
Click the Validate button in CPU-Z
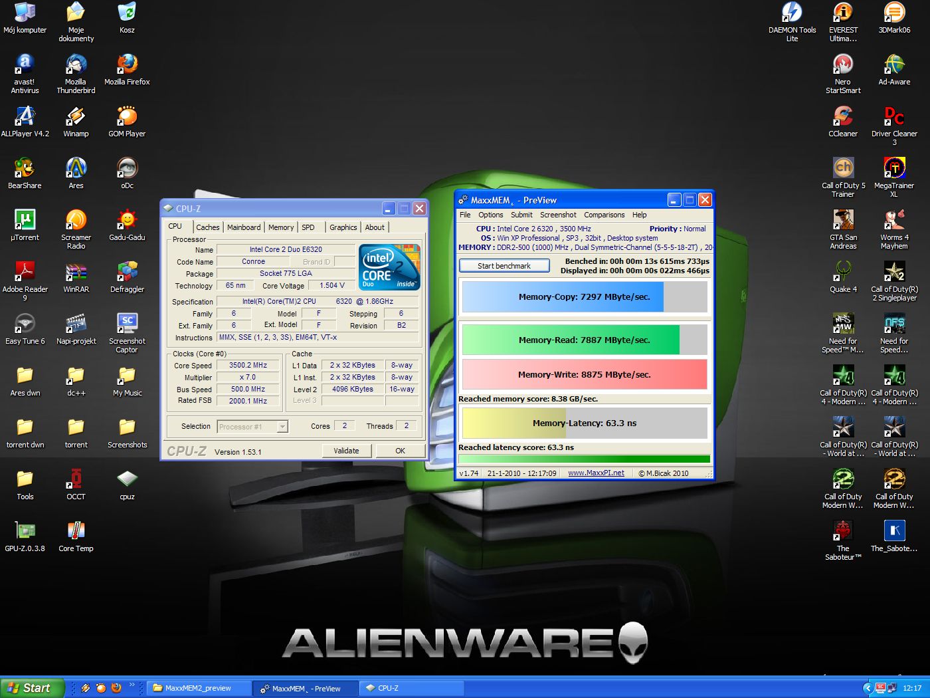[x=346, y=451]
